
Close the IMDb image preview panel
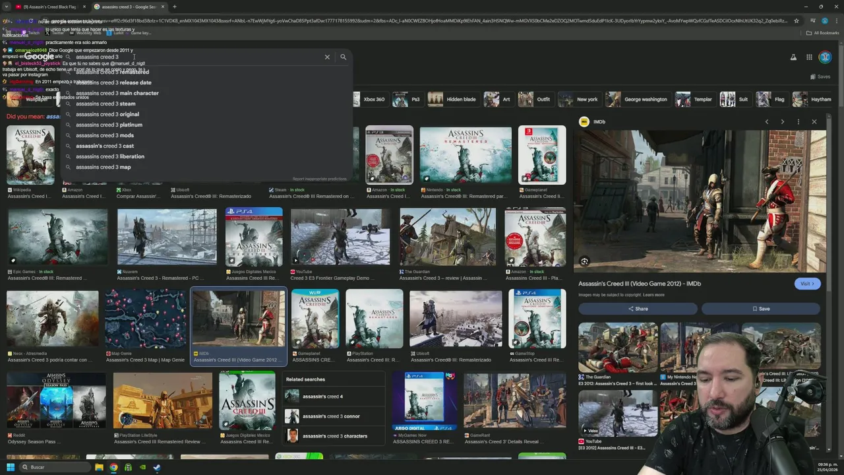tap(814, 122)
